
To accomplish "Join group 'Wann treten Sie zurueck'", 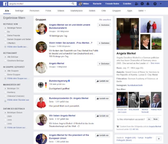I will pos(104,43).
